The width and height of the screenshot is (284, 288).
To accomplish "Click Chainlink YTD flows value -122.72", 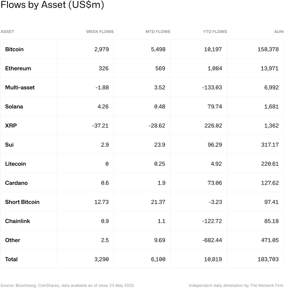I will coord(211,221).
